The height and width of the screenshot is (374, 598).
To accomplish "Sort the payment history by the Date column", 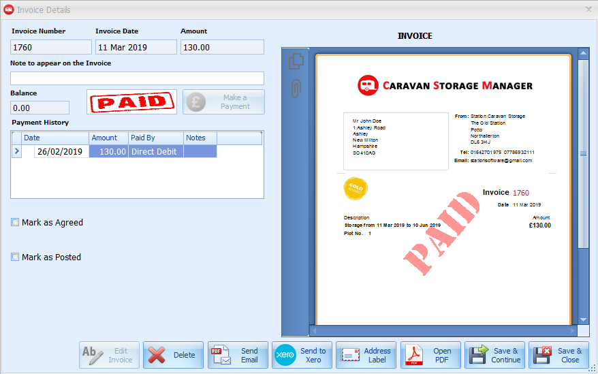I will click(x=54, y=138).
